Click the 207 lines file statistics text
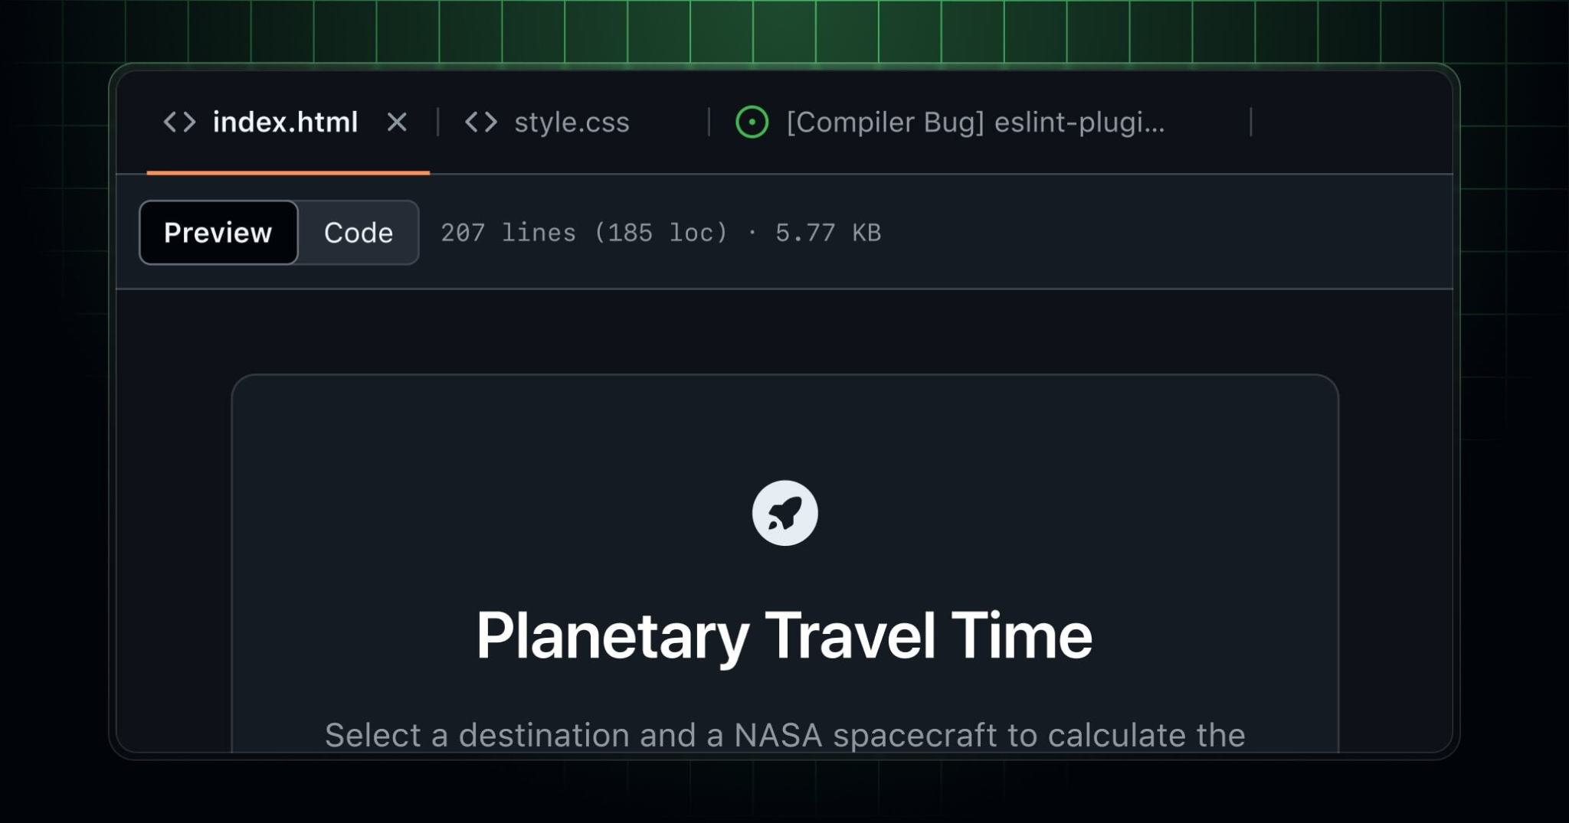 (662, 233)
